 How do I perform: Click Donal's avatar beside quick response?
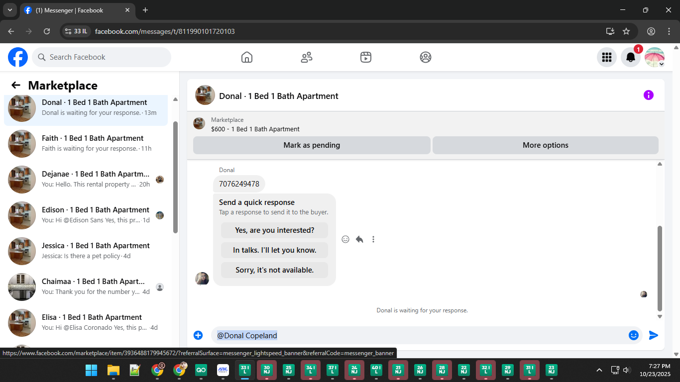tap(202, 279)
